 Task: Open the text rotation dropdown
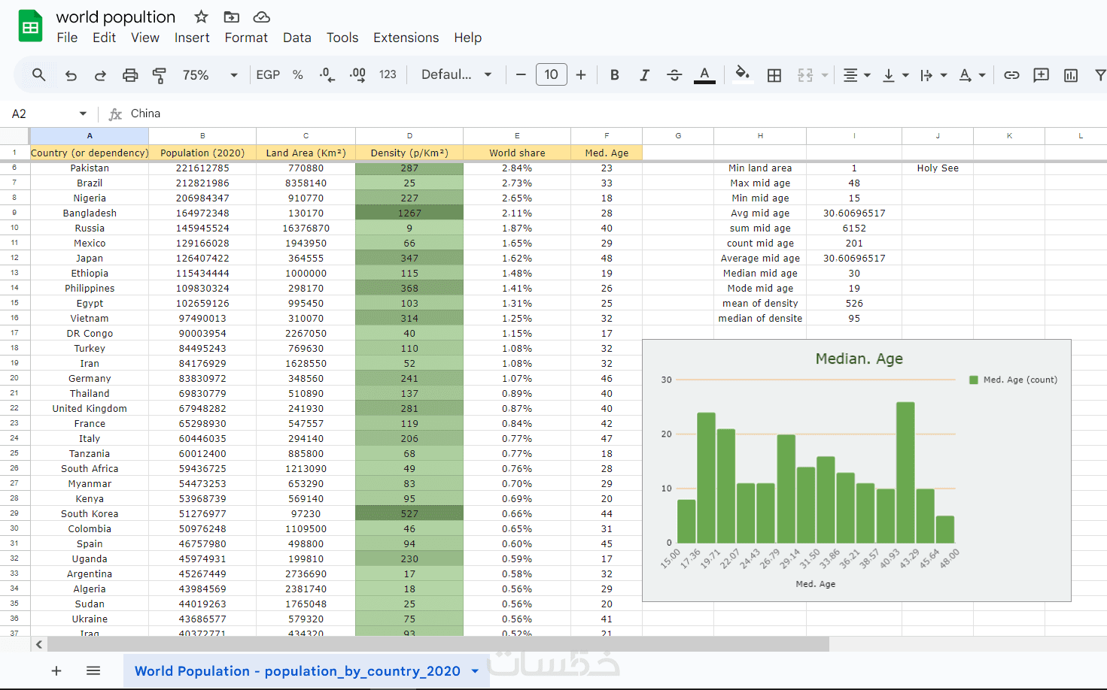[972, 75]
